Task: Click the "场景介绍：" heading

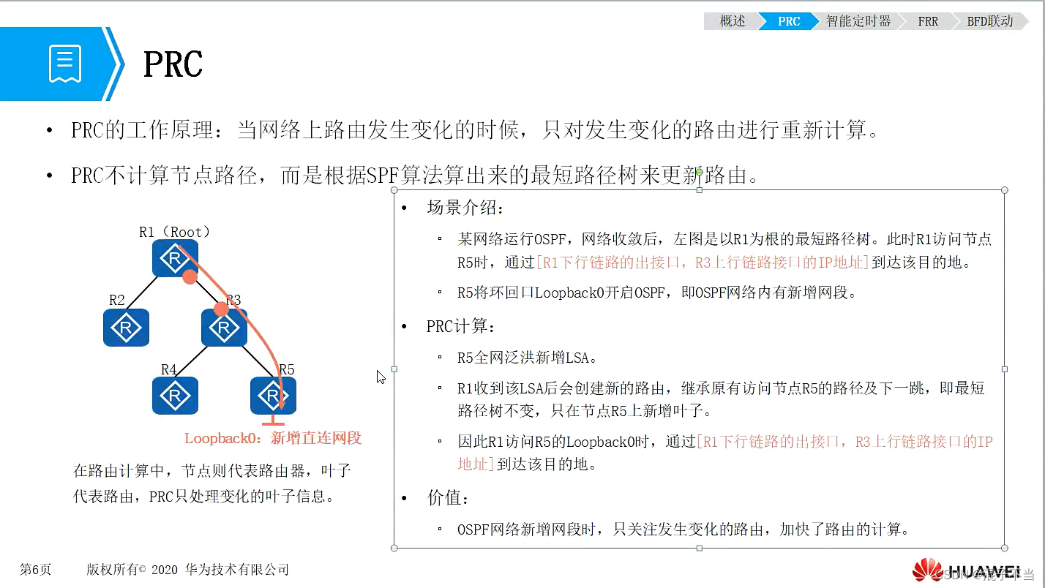Action: [465, 208]
